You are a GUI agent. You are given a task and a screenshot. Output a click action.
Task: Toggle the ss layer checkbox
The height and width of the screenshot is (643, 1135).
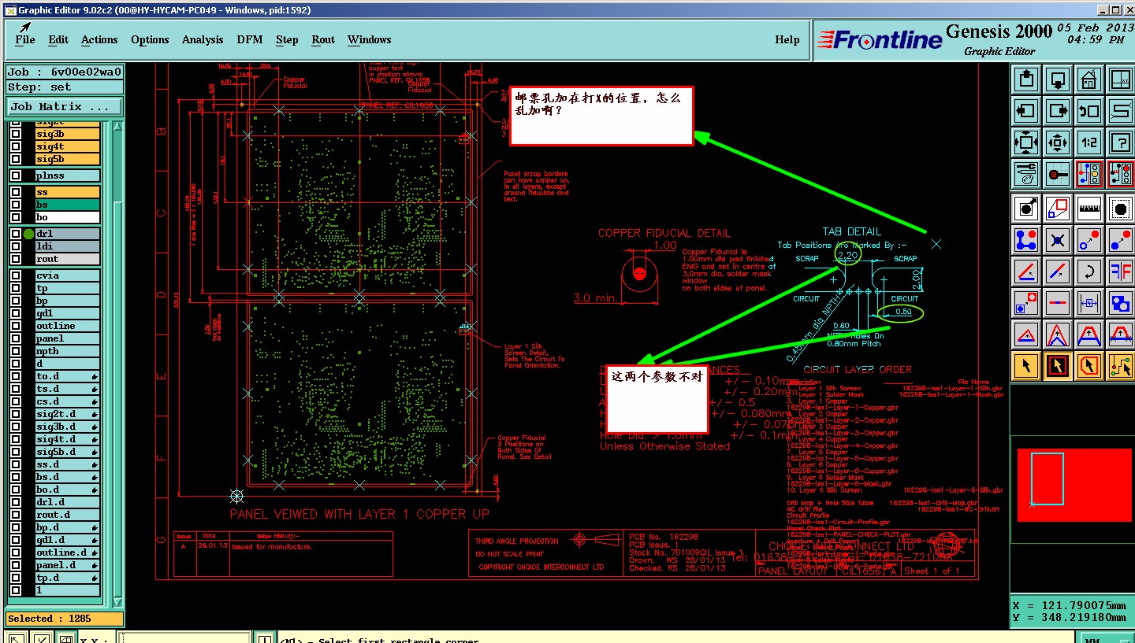point(16,192)
